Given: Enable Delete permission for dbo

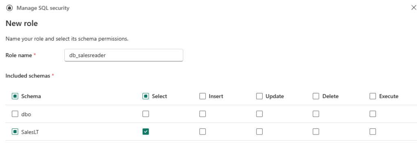Looking at the screenshot, I should point(316,114).
